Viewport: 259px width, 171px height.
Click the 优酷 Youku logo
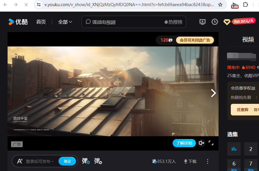pos(18,22)
